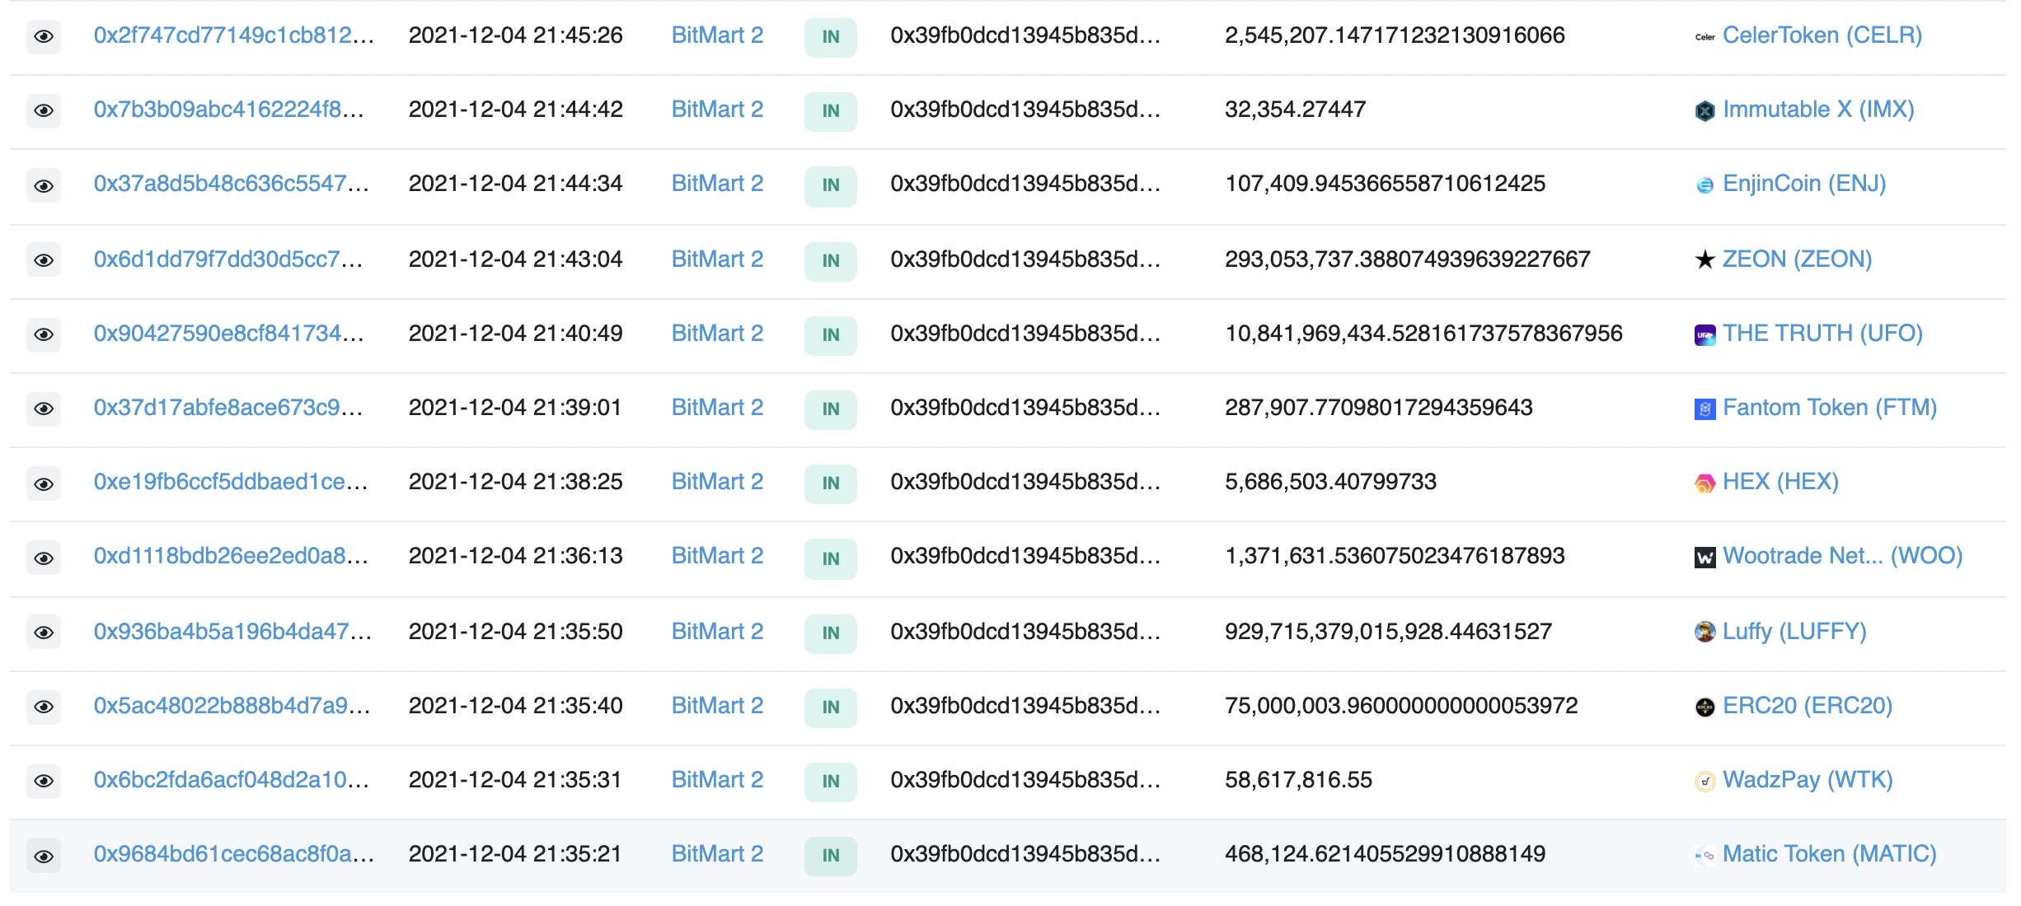Open the ZEON (ZEON) token link
Viewport: 2021px width, 906px height.
click(1798, 259)
